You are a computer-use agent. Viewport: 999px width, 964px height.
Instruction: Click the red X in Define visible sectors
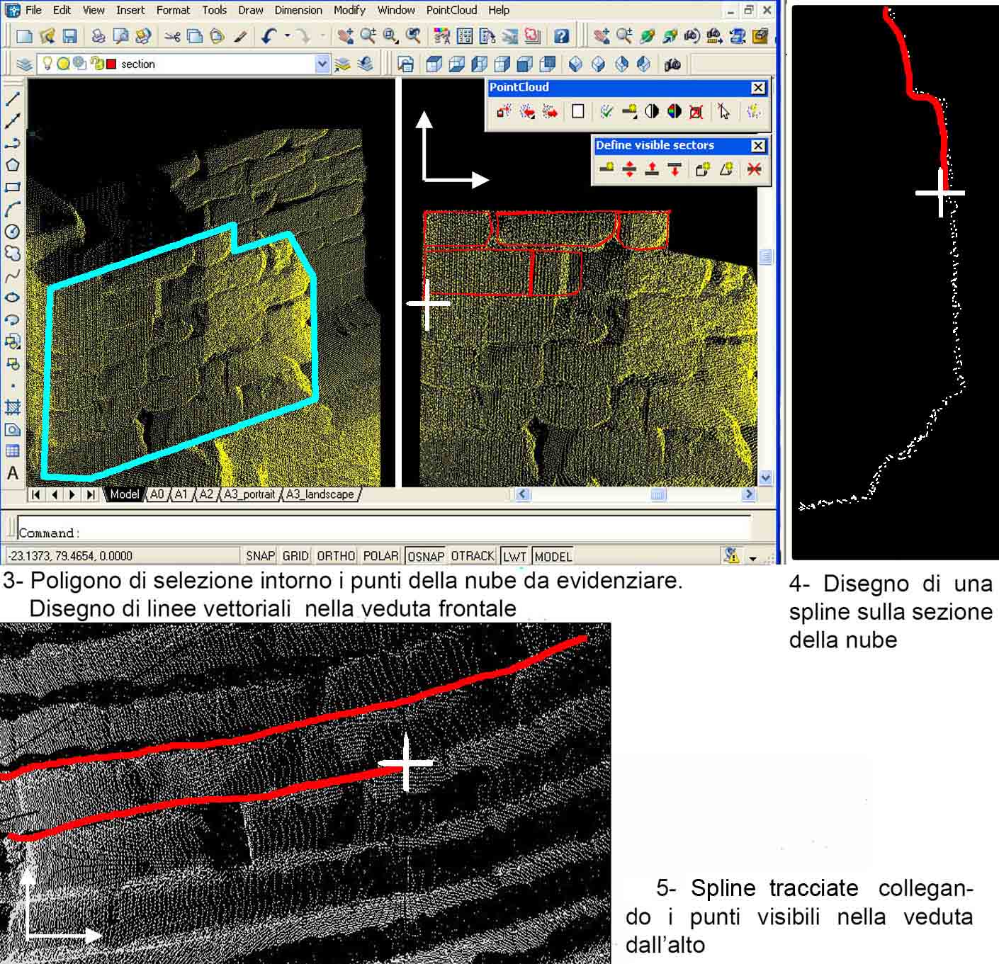(754, 169)
